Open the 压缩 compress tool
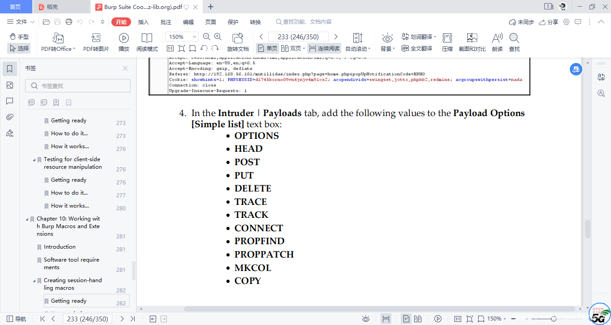Image resolution: width=611 pixels, height=325 pixels. tap(447, 38)
